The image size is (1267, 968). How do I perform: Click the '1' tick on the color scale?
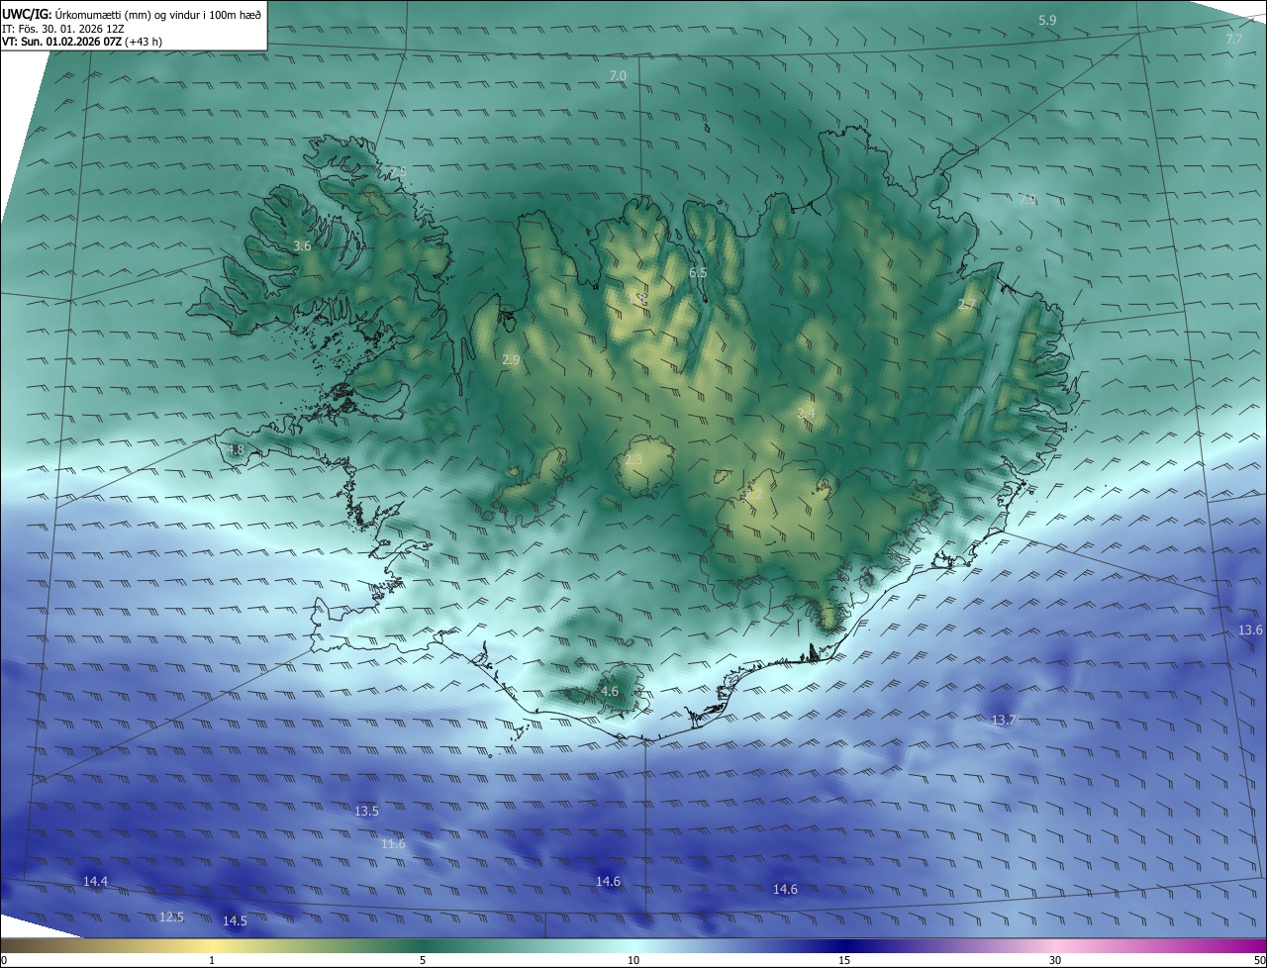(x=212, y=960)
